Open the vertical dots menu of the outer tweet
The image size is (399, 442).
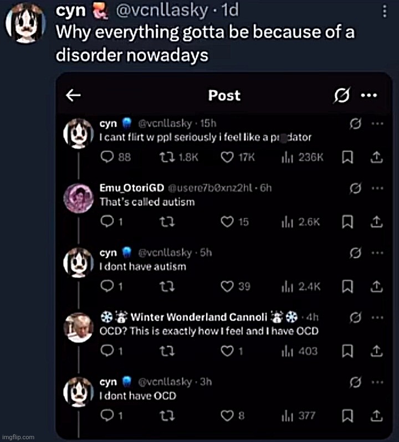[x=385, y=11]
